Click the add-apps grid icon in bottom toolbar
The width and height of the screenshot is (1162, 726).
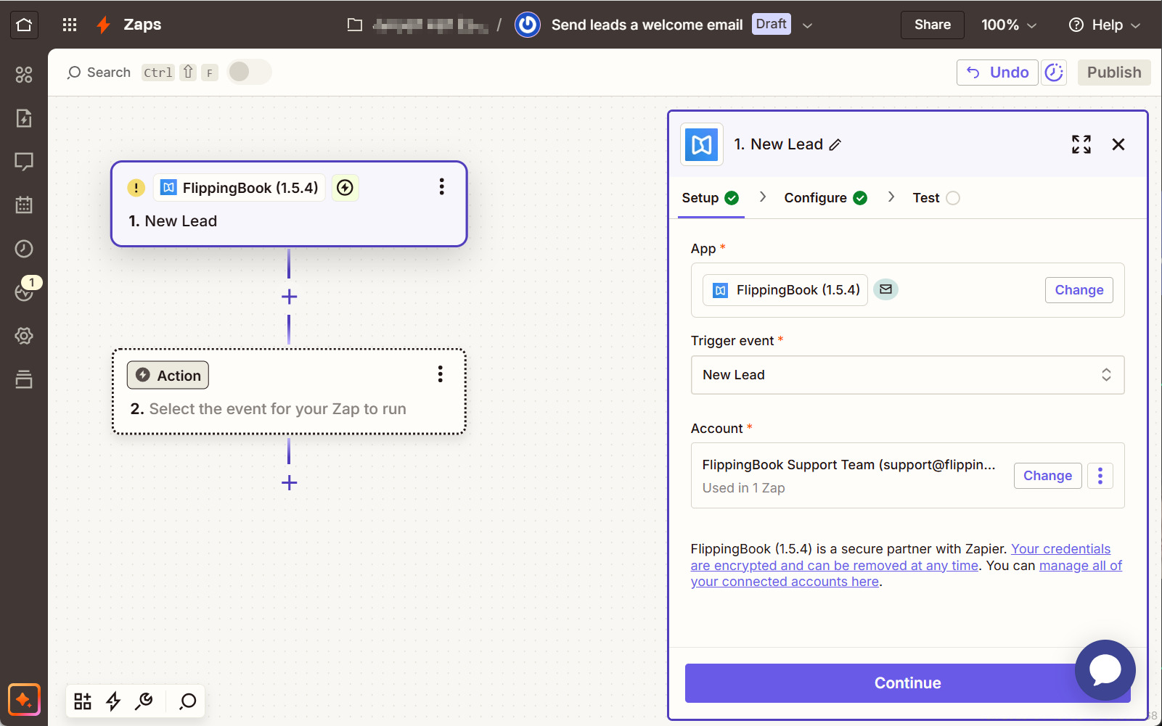[x=83, y=701]
